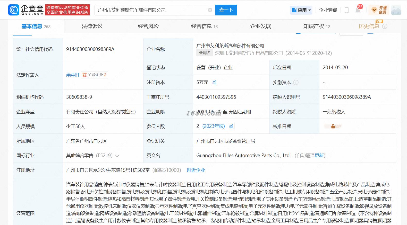Click the info icon beside 实缴资本
This screenshot has width=407, height=225.
click(x=296, y=82)
